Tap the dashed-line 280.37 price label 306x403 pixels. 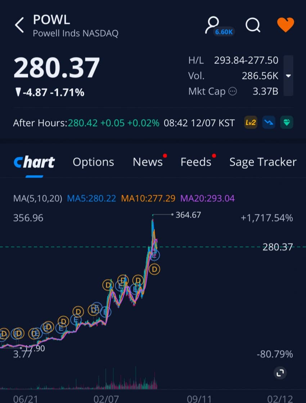[x=278, y=247]
